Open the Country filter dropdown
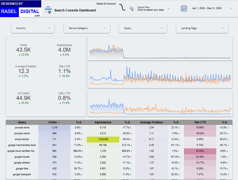The height and width of the screenshot is (180, 238). pos(33,28)
